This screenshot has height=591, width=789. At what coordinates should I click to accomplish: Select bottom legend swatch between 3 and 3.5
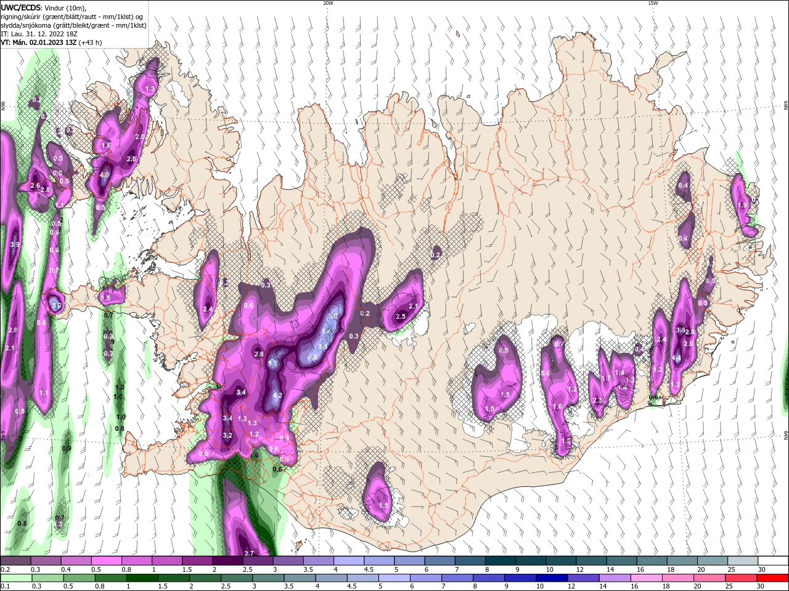(x=269, y=578)
